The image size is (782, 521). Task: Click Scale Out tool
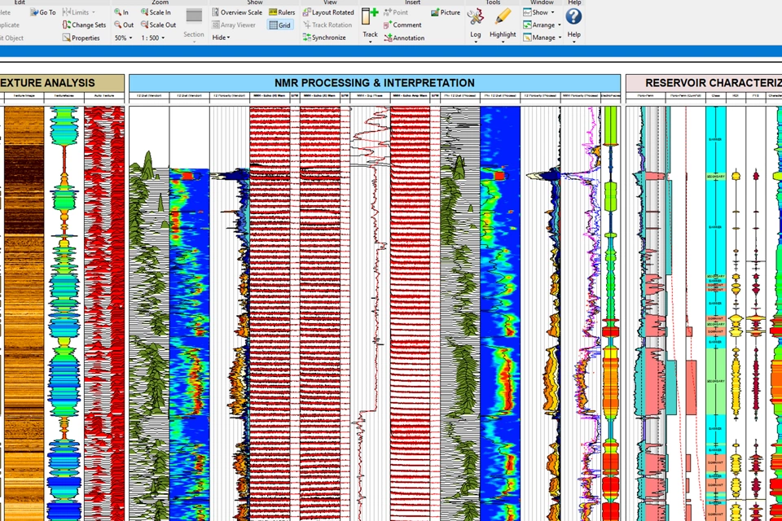coord(159,24)
